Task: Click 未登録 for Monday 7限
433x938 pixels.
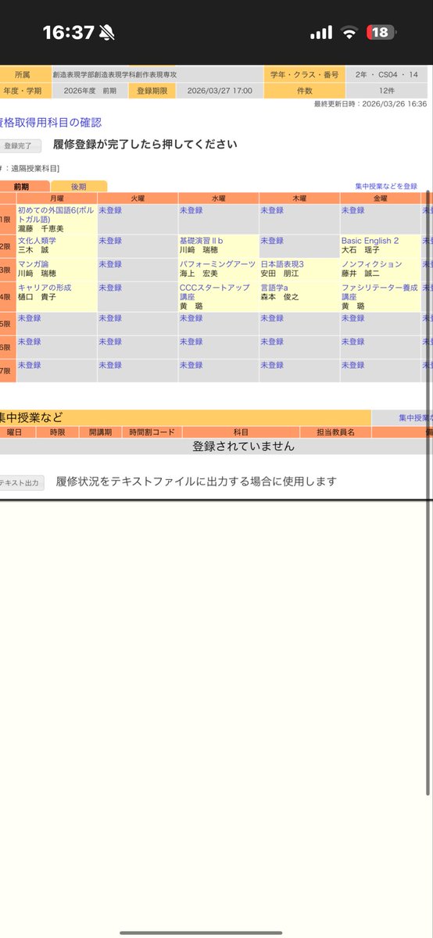Action: pos(30,365)
